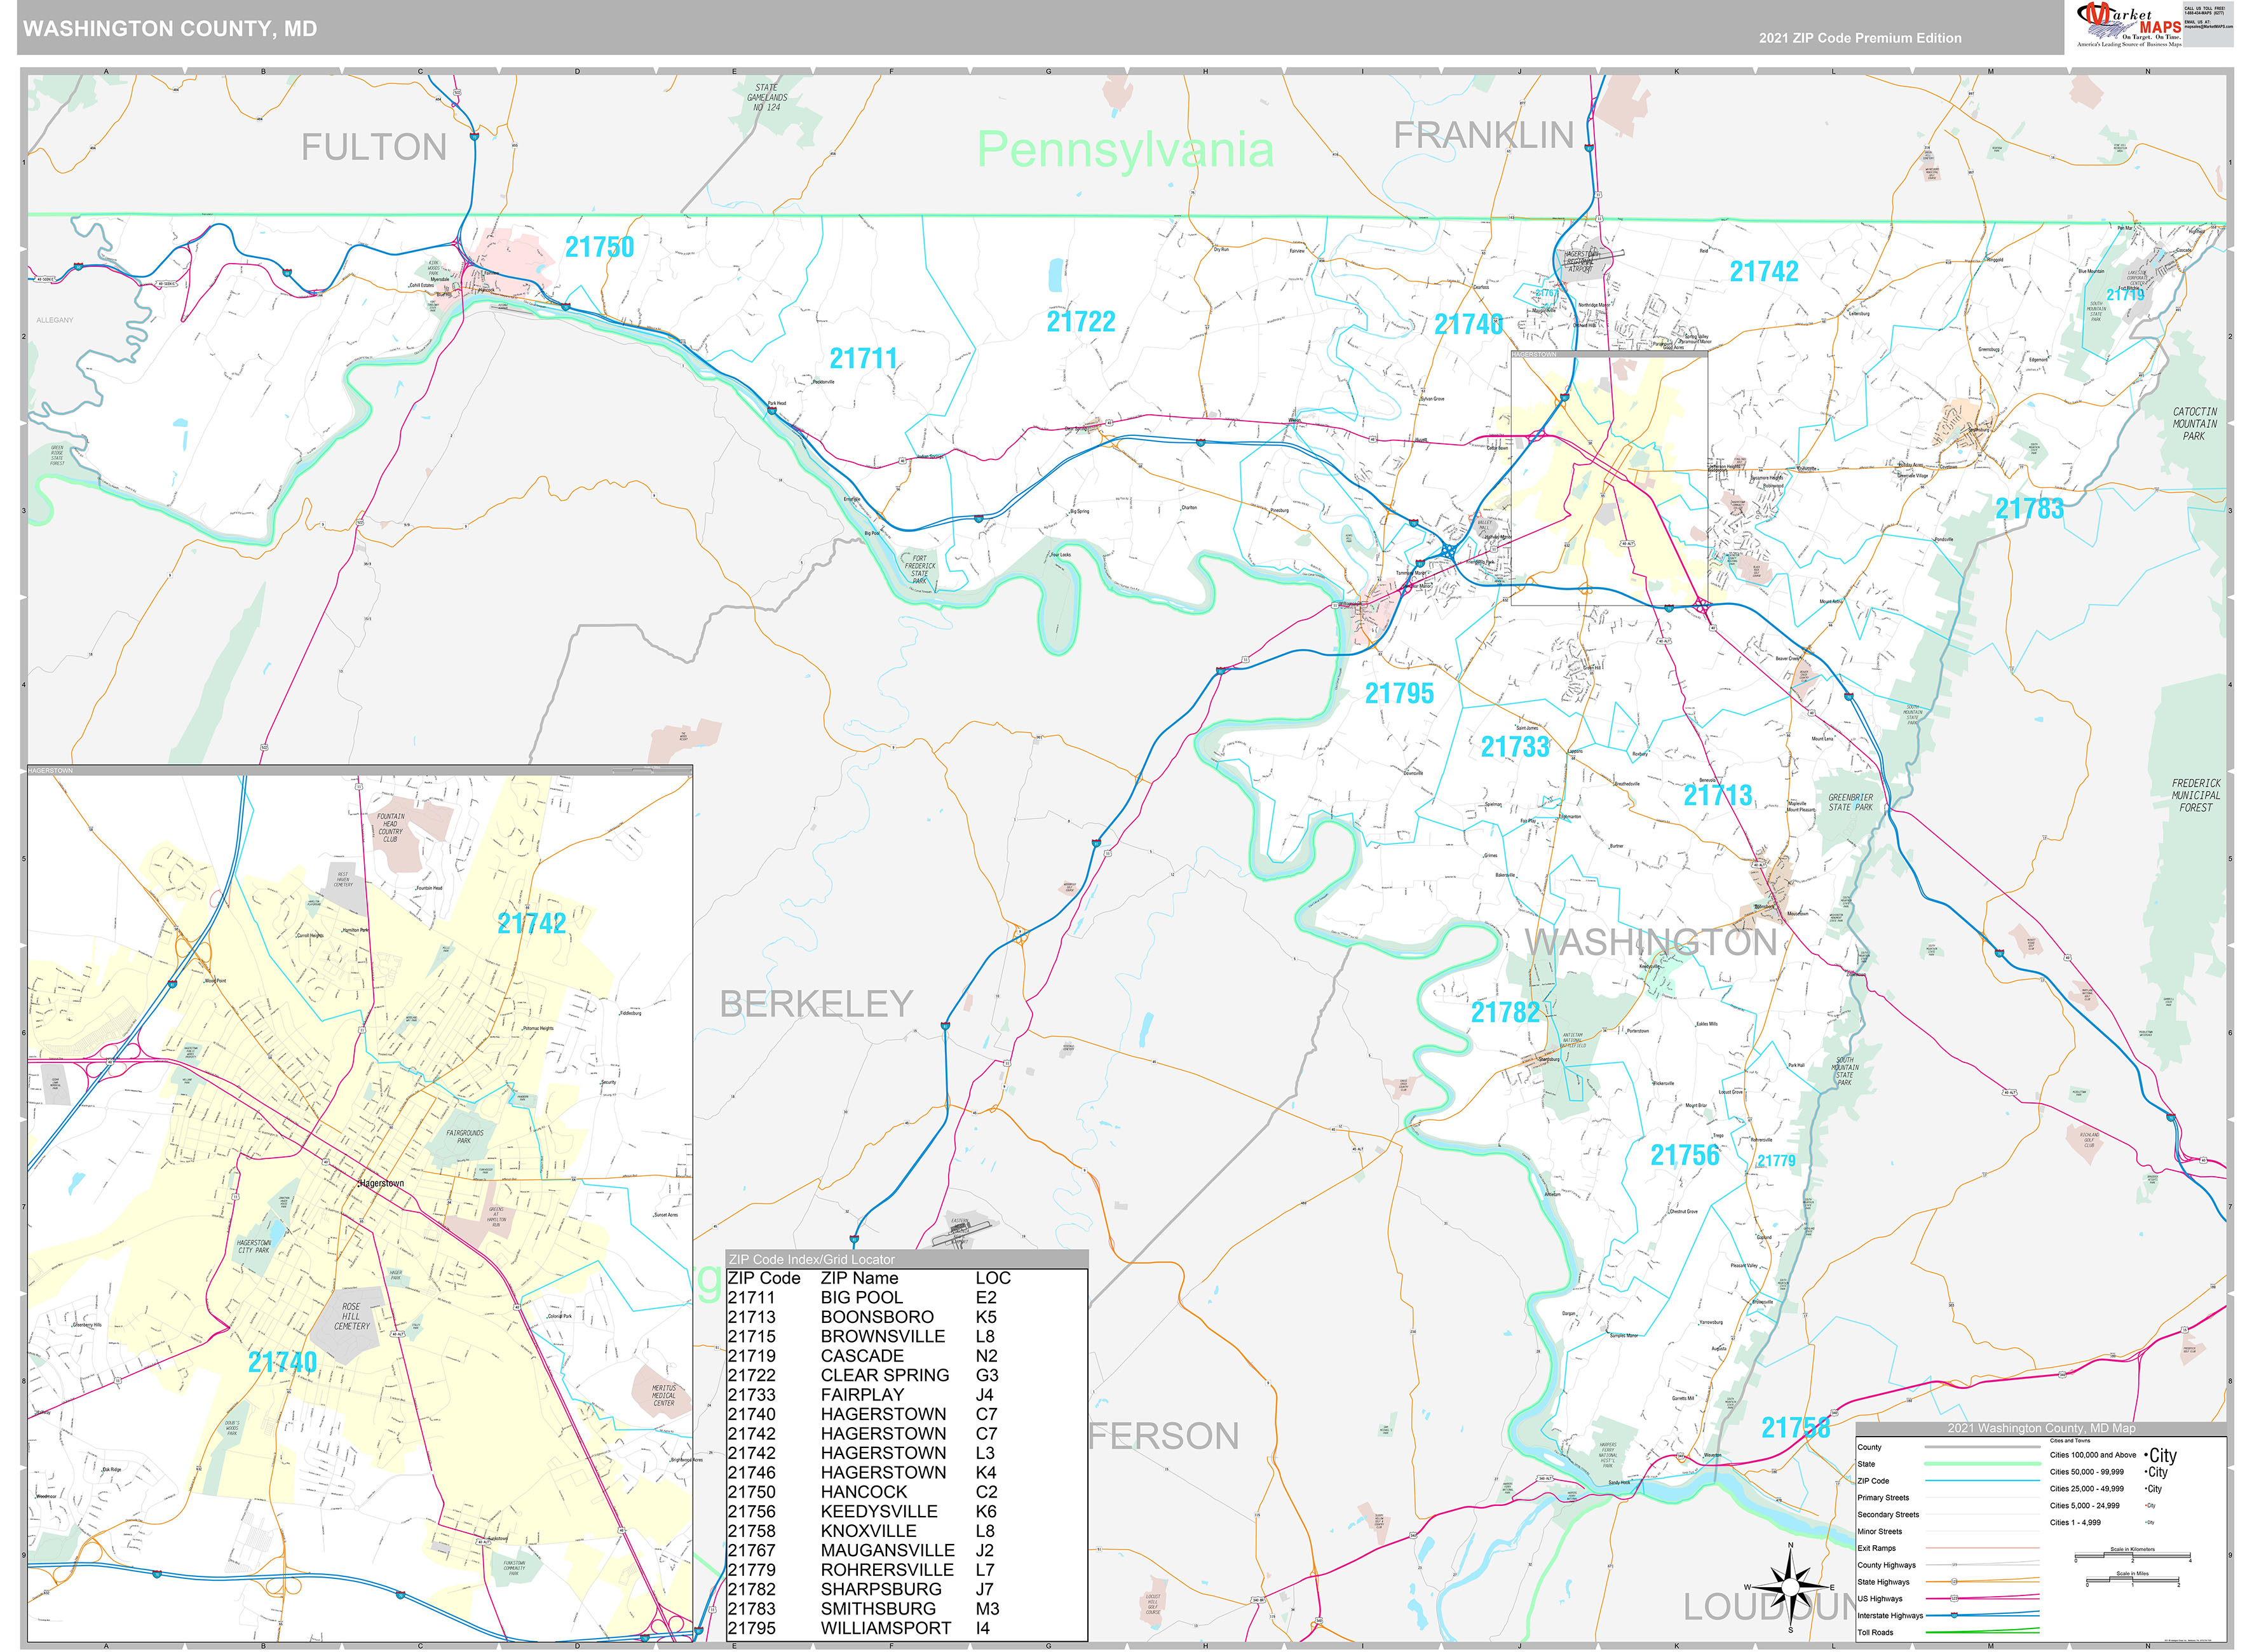The image size is (2245, 1652).
Task: Click the 21782 Sharpsburg ZIP label
Action: click(1505, 1012)
